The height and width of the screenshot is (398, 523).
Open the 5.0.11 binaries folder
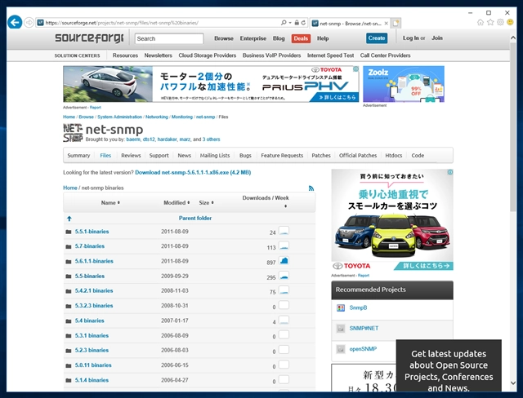[x=93, y=365]
